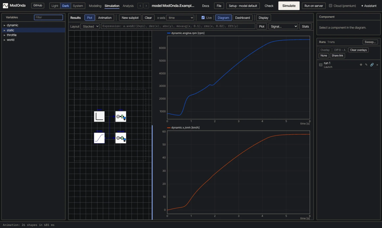This screenshot has height=228, width=382.
Task: Click Run on server
Action: point(314,6)
